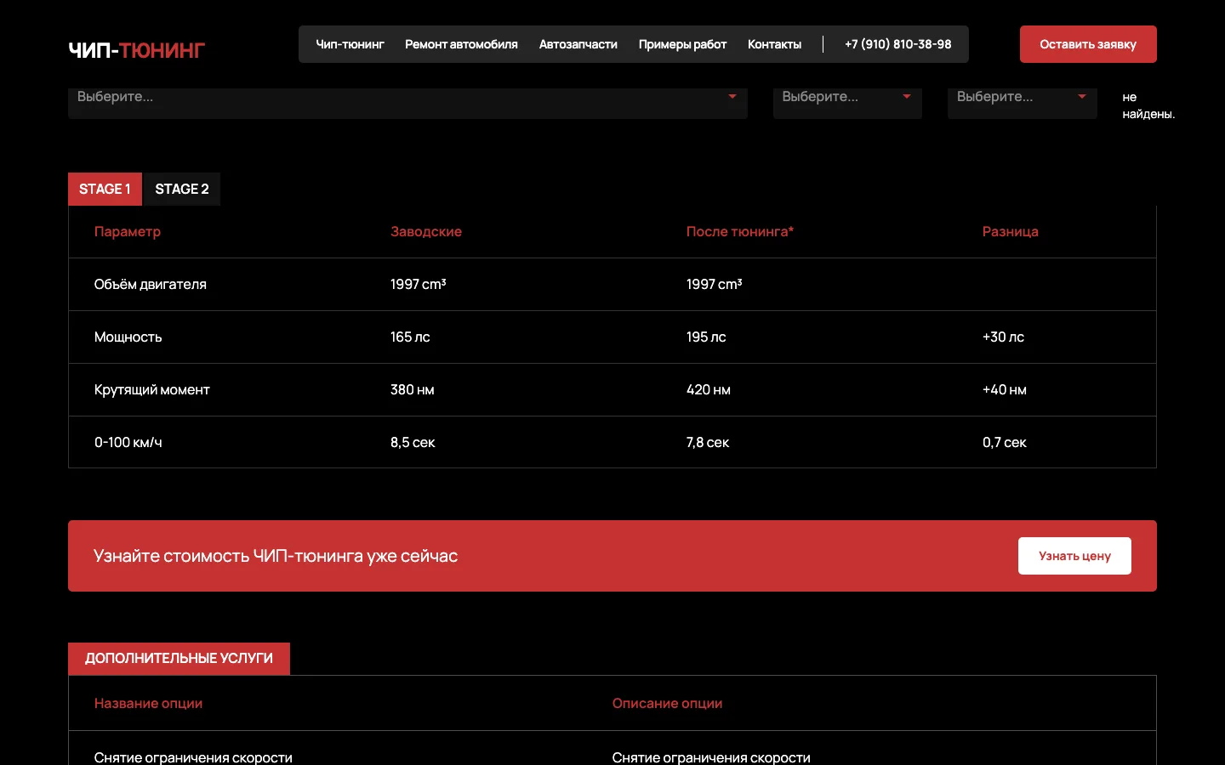Select the ДОПОЛНИТЕЛЬНЫЕ УСЛУГИ tab
The width and height of the screenshot is (1225, 765).
pyautogui.click(x=179, y=659)
